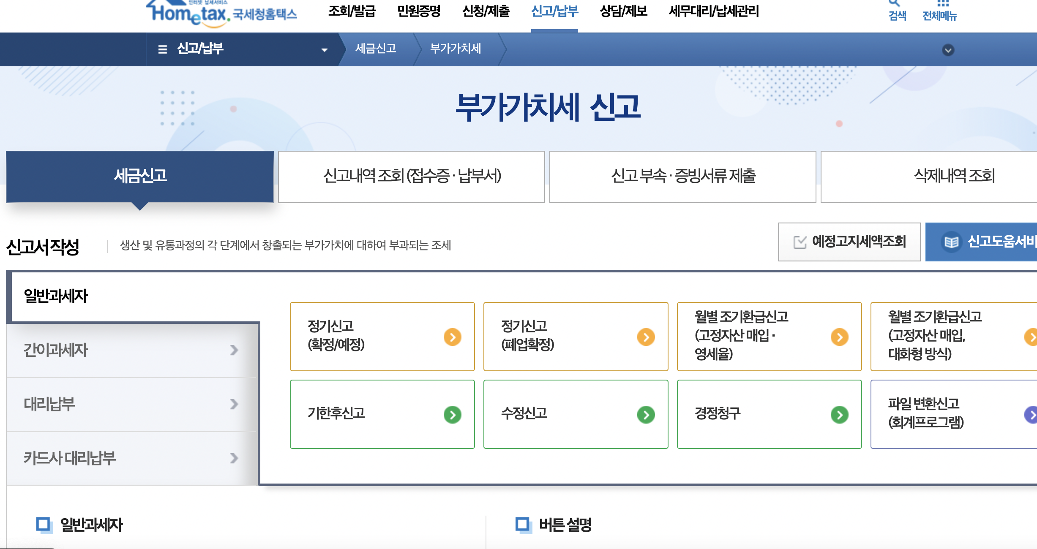Click green arrow on 경정청구
Image resolution: width=1037 pixels, height=549 pixels.
tap(839, 415)
